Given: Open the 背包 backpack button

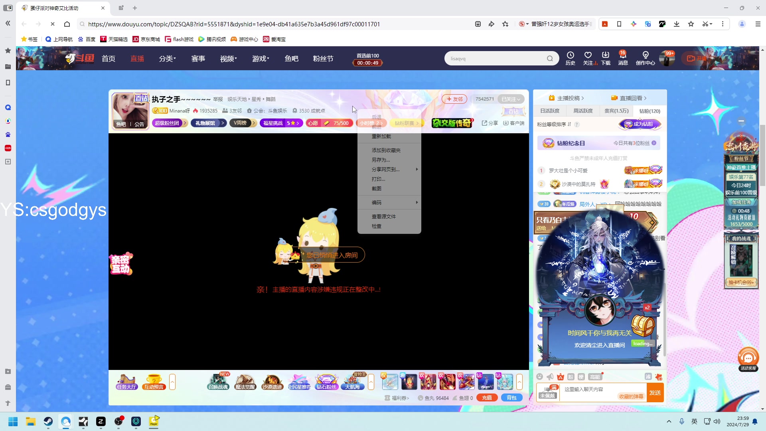Looking at the screenshot, I should (x=512, y=397).
